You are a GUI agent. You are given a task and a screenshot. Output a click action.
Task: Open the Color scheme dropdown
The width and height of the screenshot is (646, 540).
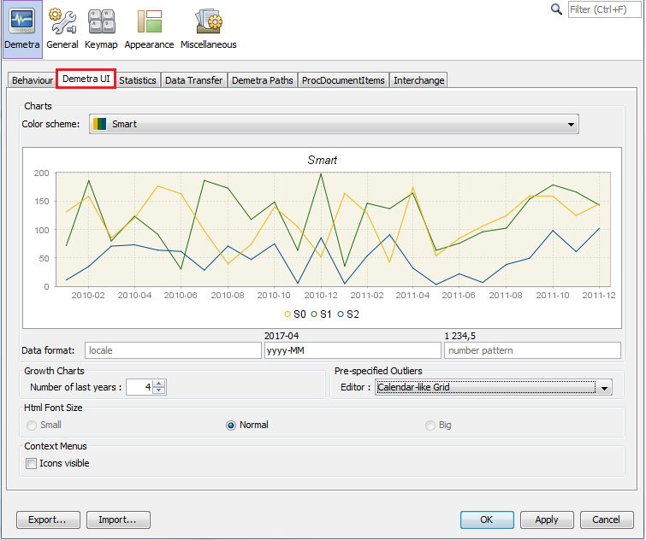click(x=572, y=125)
